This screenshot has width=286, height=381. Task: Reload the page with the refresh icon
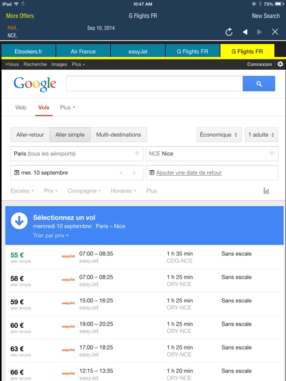click(229, 32)
